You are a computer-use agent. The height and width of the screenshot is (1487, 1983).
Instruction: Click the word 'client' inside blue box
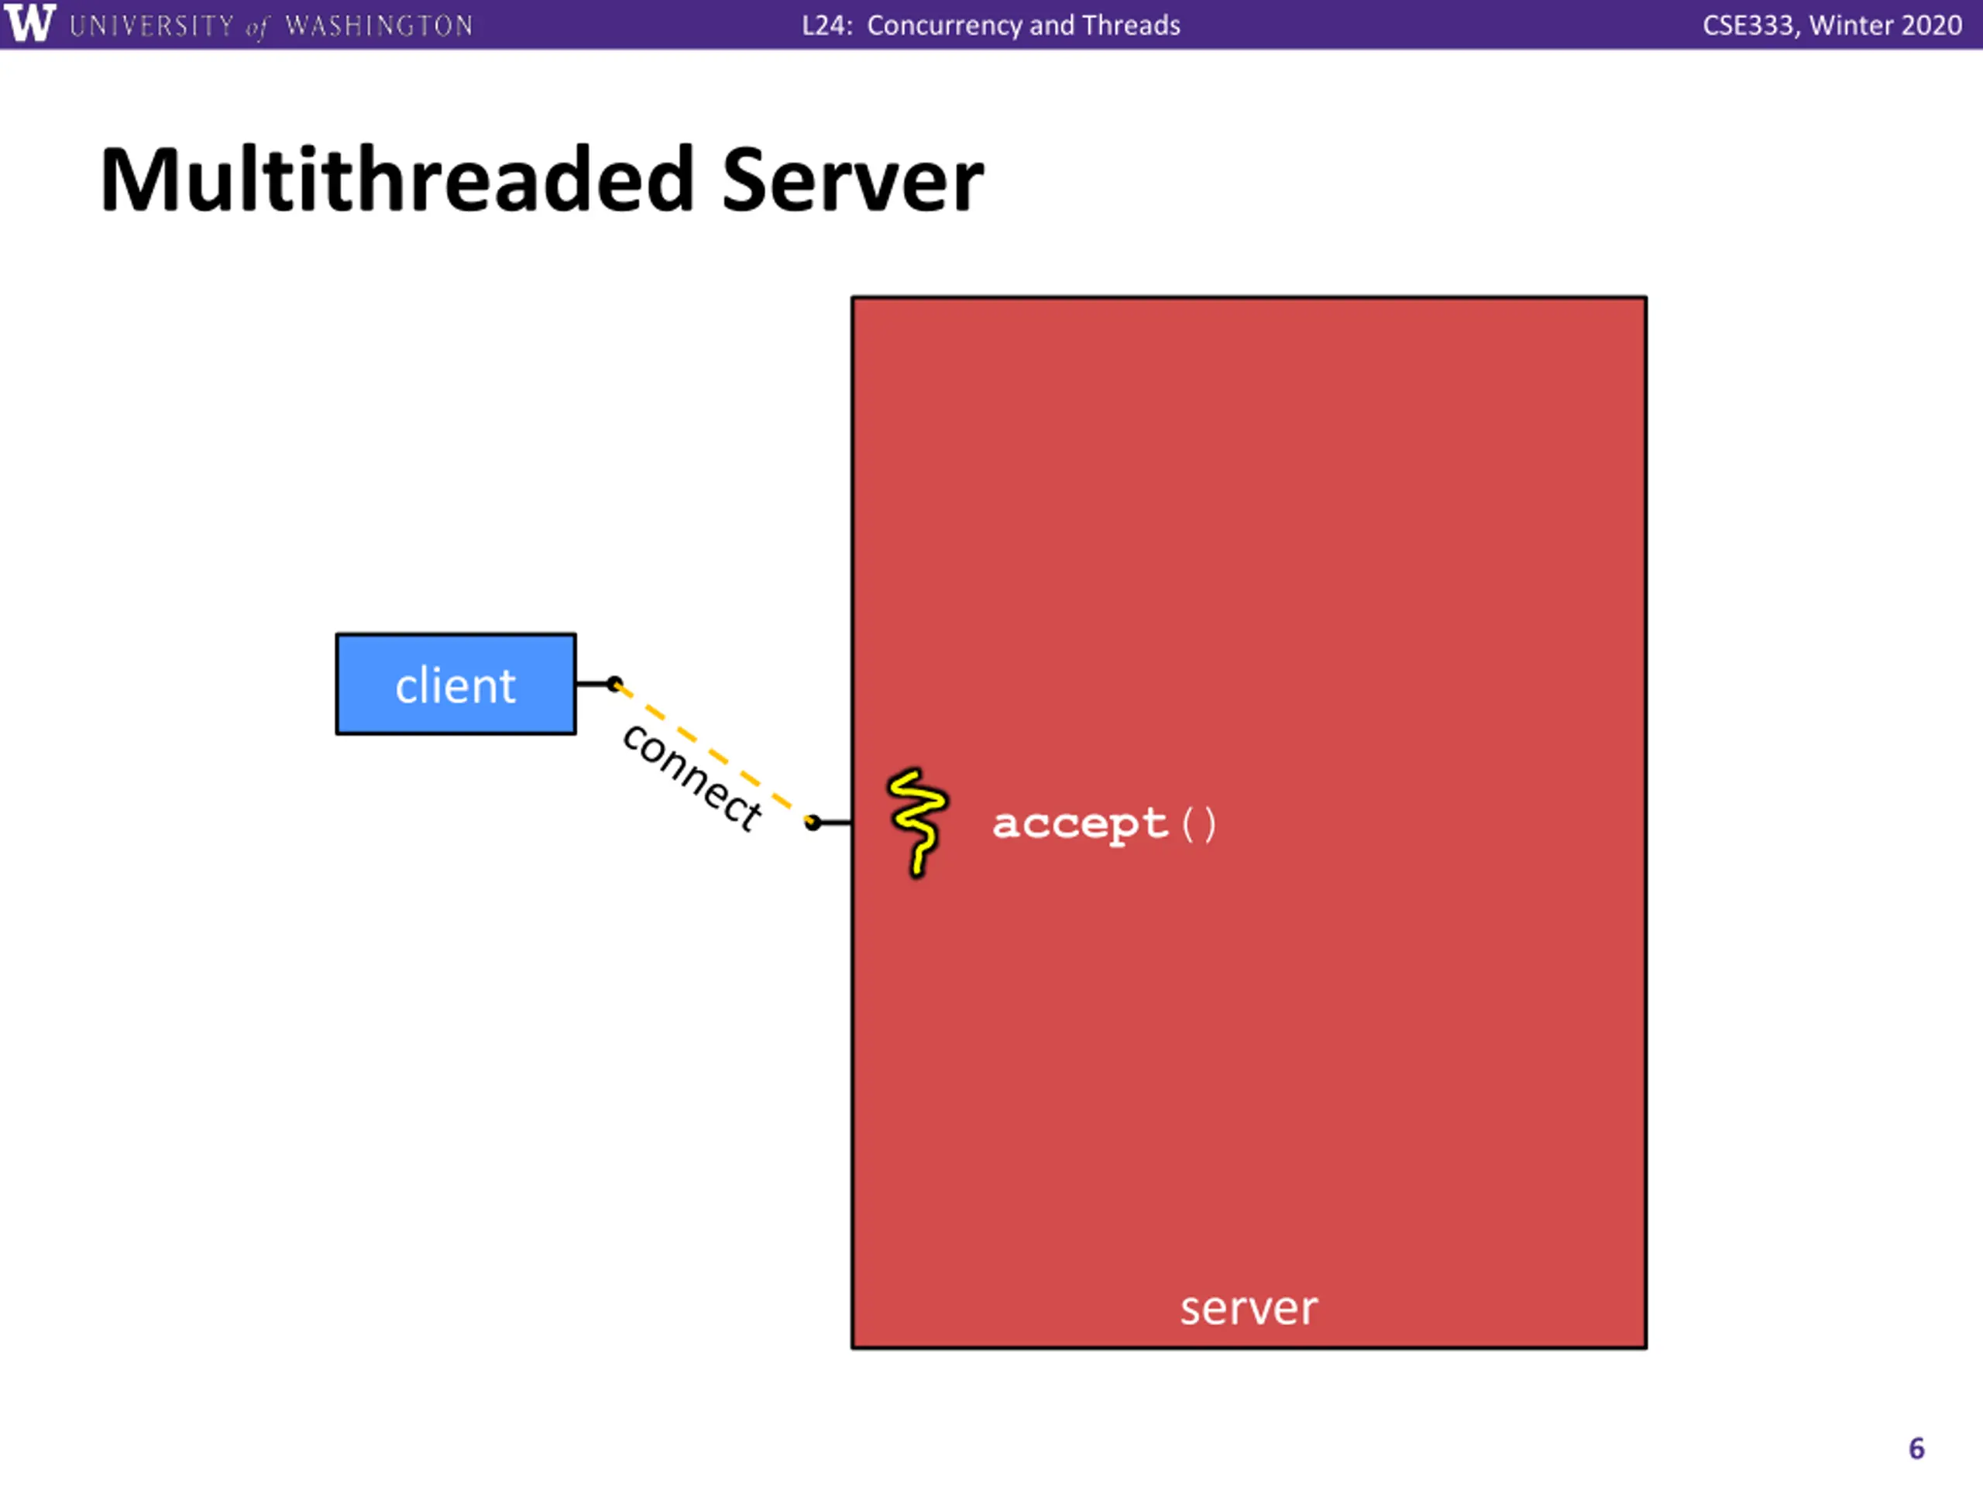(455, 685)
